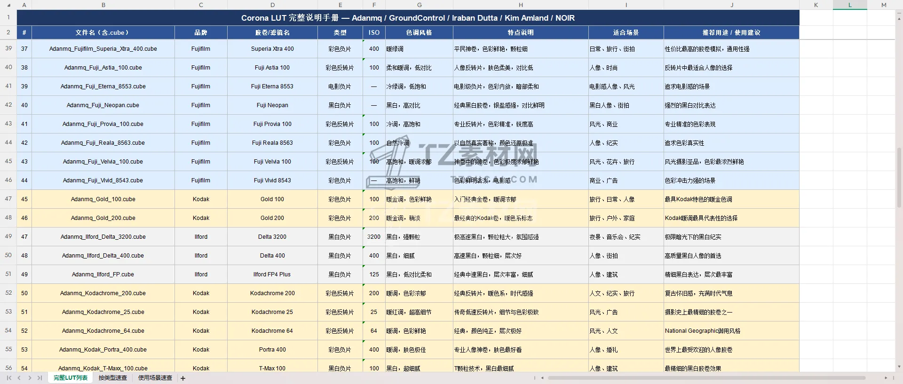
Task: Select cell Adanmq_Fuji_Velvia_100.cube
Action: tap(103, 162)
